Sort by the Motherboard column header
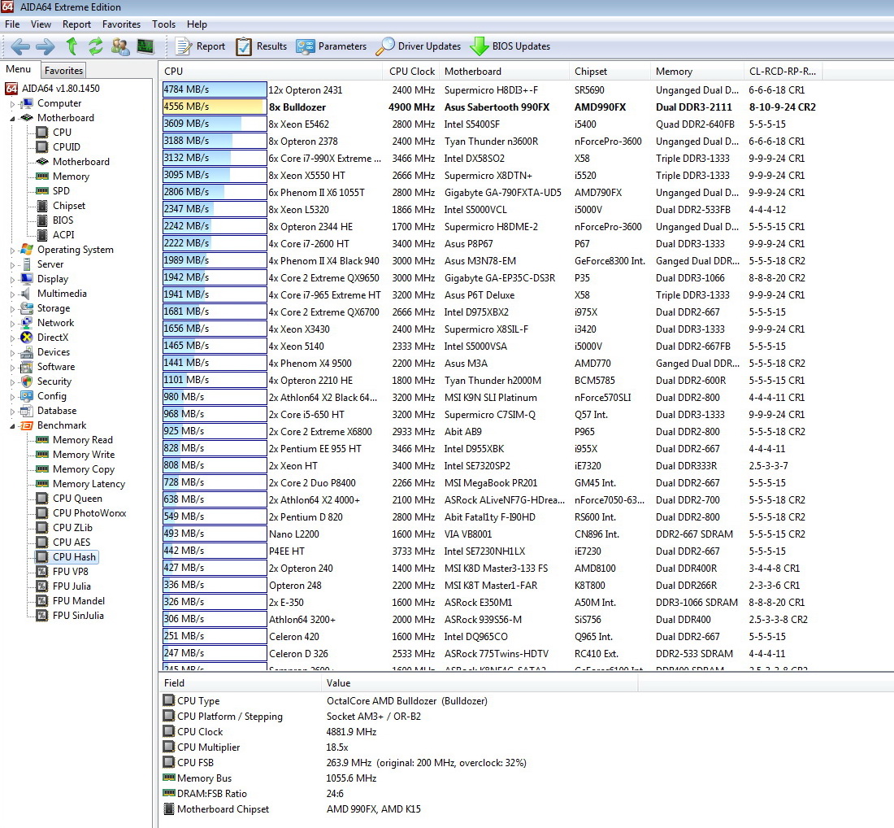The width and height of the screenshot is (894, 828). click(x=505, y=72)
